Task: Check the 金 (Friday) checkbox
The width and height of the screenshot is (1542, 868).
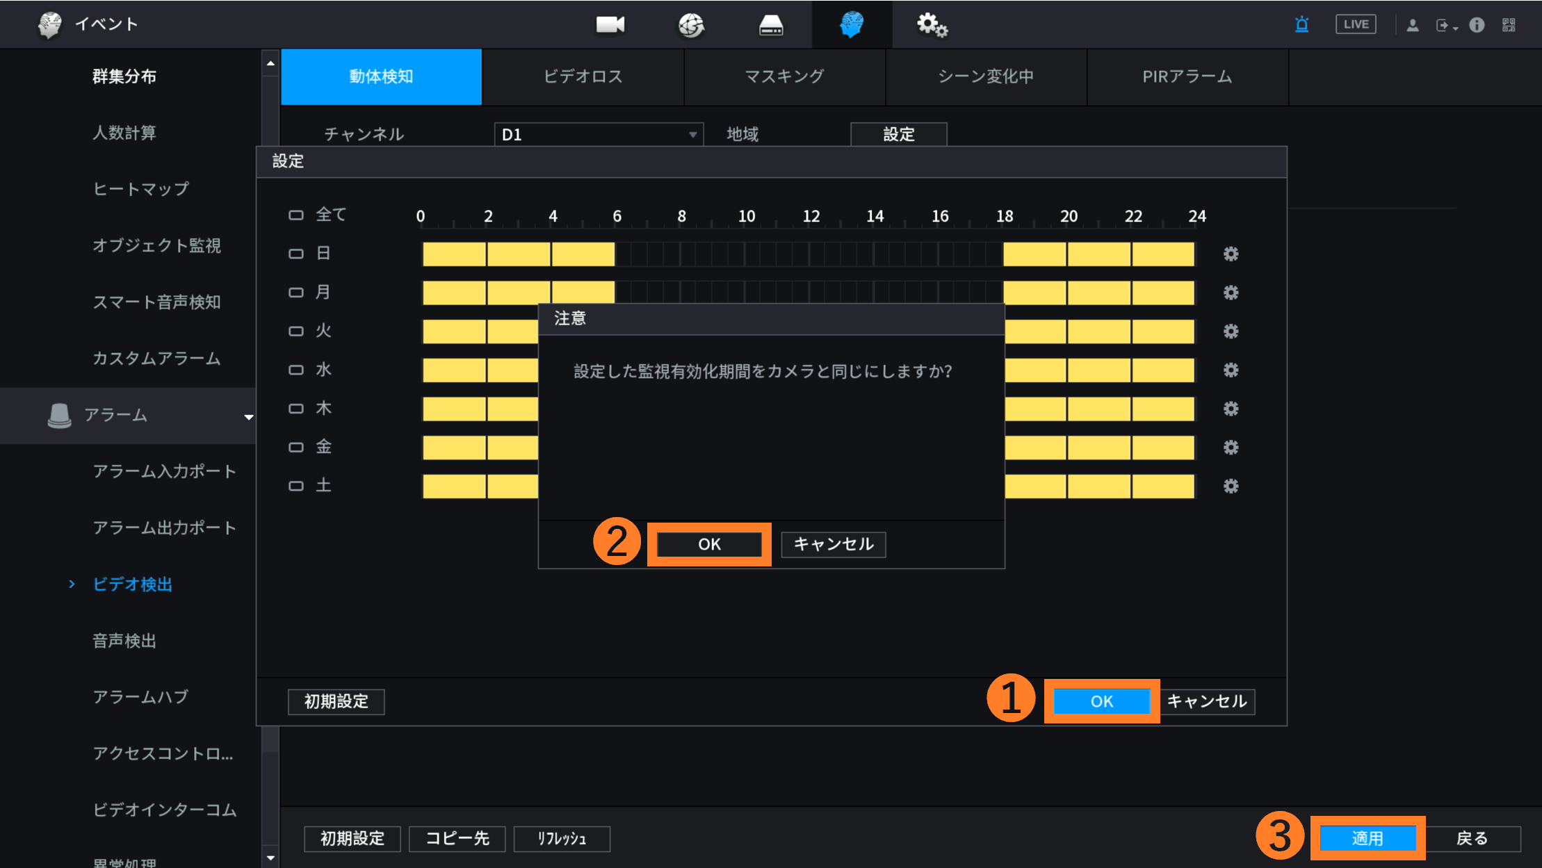Action: click(x=296, y=447)
